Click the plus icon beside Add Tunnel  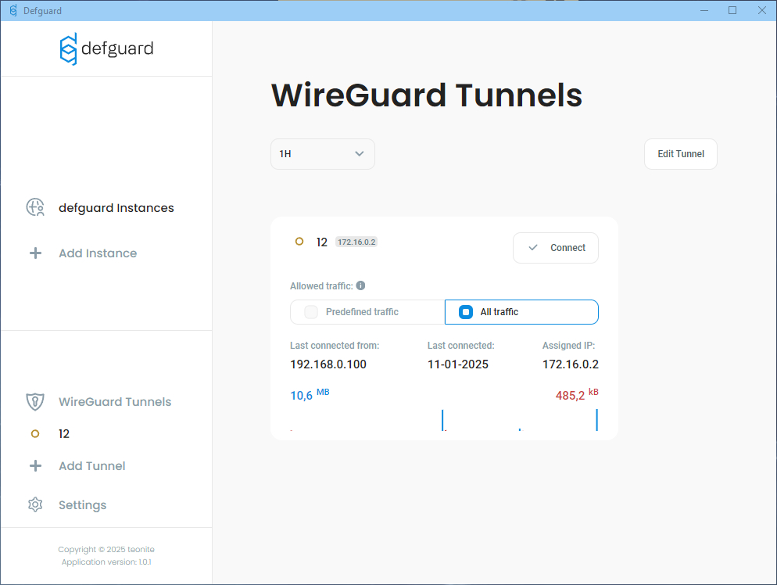click(35, 465)
